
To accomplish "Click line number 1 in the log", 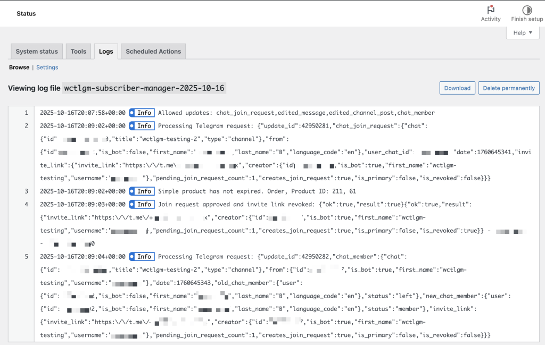I will point(26,113).
